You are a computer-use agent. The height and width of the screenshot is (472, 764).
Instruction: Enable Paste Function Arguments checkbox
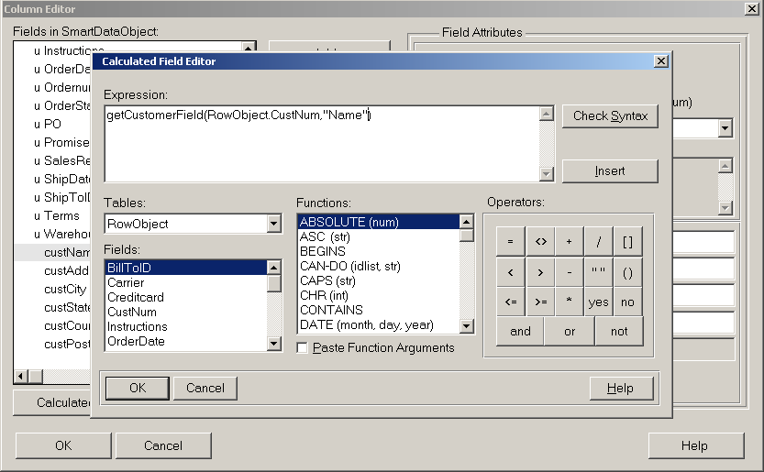[302, 347]
